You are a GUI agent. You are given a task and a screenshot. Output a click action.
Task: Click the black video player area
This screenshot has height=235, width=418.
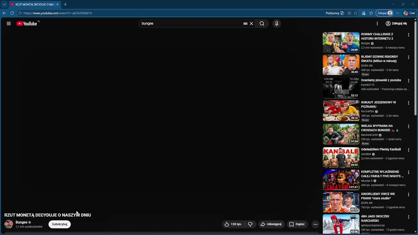tap(160, 121)
